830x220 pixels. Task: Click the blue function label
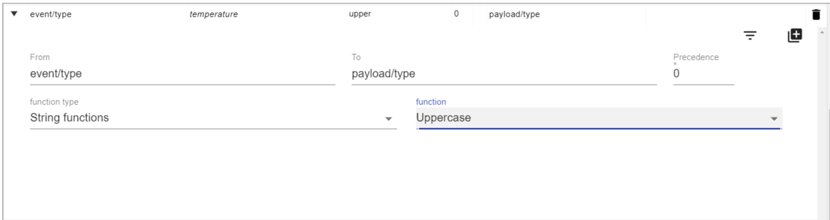pos(431,102)
